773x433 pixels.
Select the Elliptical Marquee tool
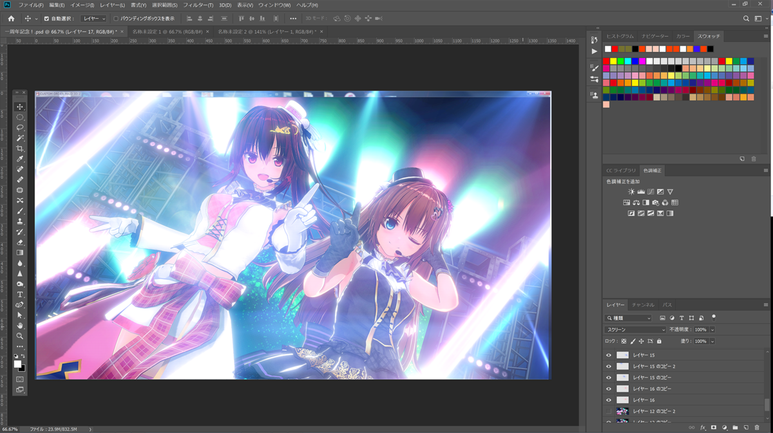(20, 117)
